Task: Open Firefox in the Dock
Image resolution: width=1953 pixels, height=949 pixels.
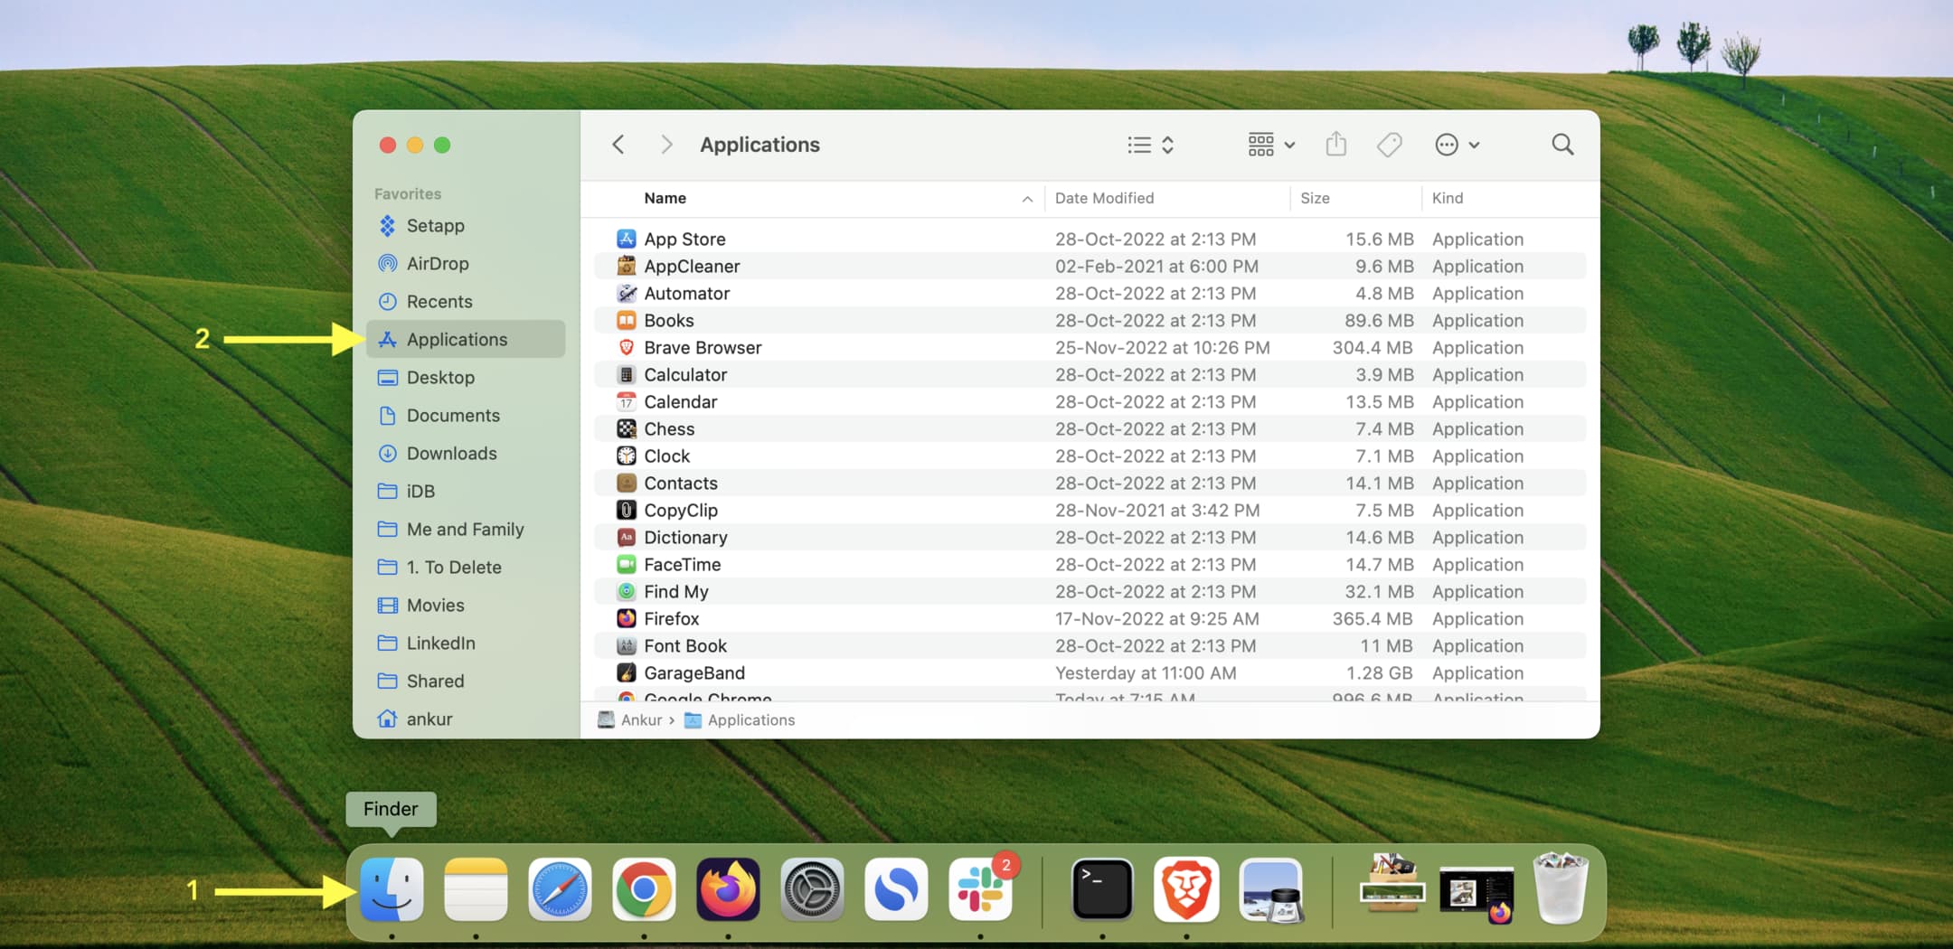Action: coord(728,889)
